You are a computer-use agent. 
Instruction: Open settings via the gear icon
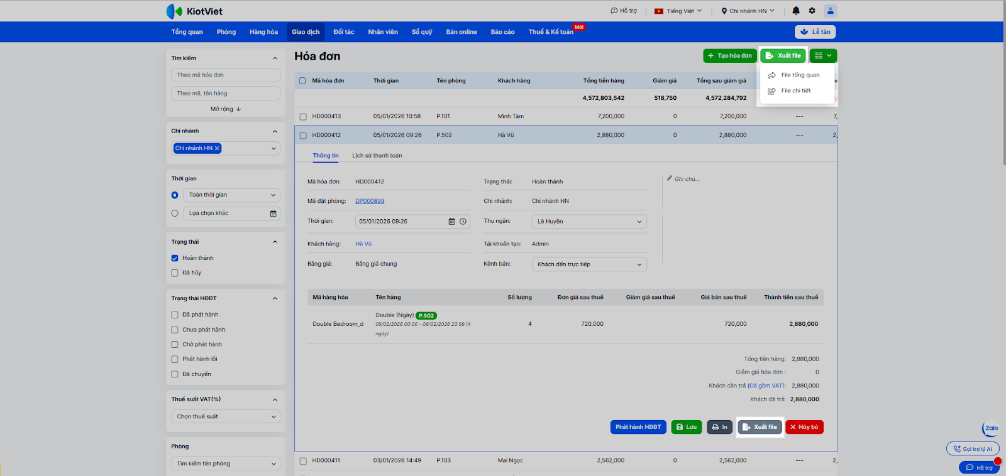click(812, 11)
